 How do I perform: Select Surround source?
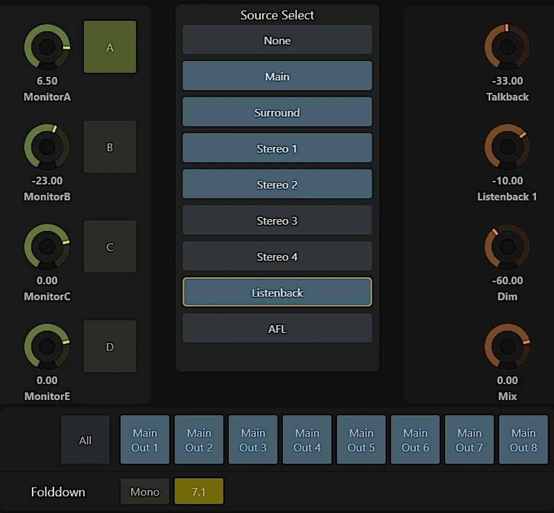(x=277, y=112)
